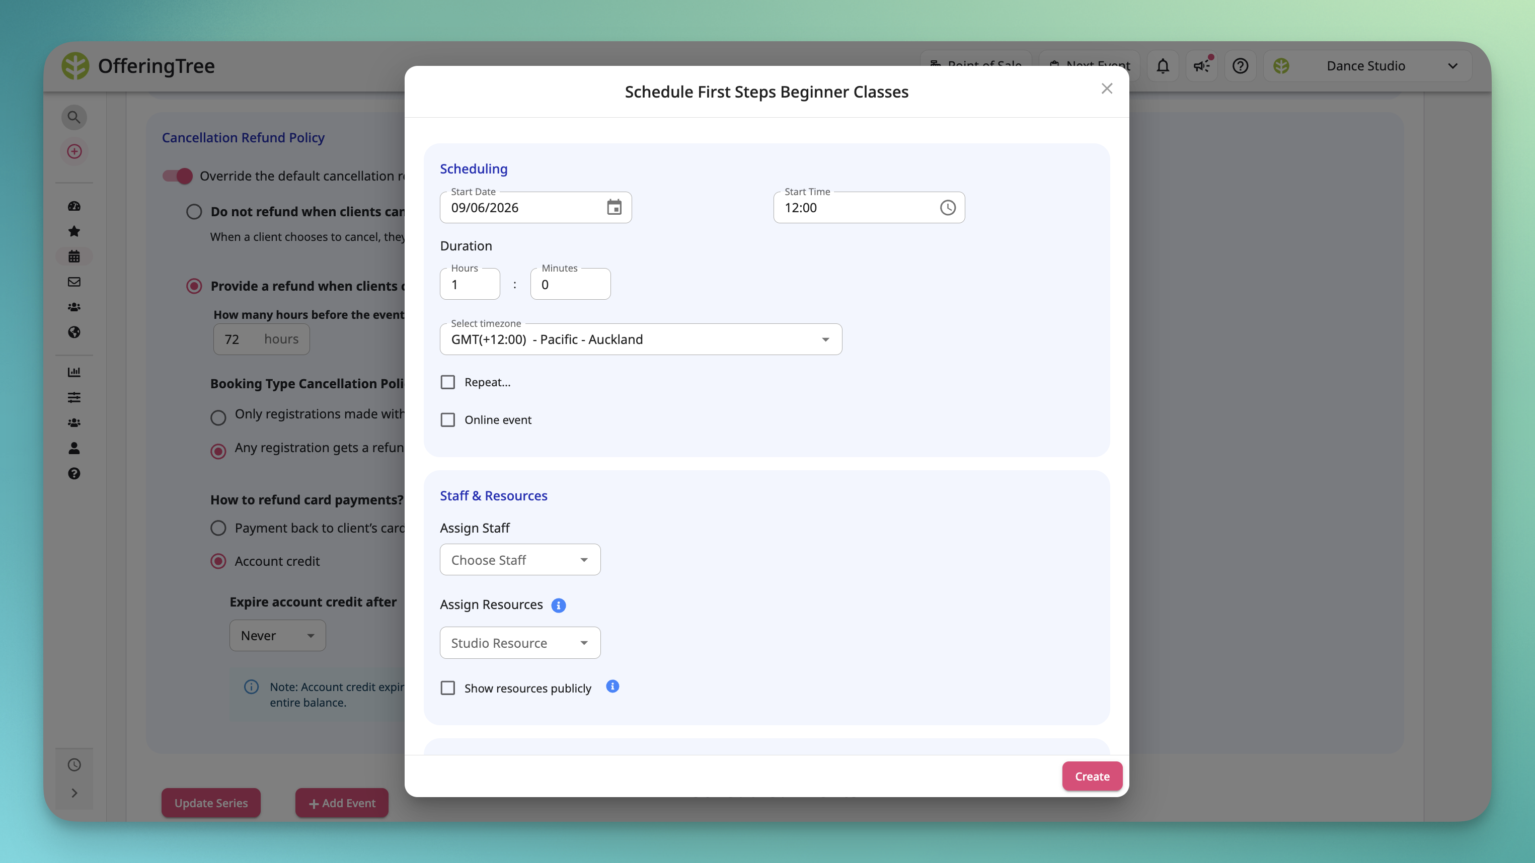This screenshot has width=1535, height=863.
Task: Open the sidebar question mark help icon
Action: [74, 473]
